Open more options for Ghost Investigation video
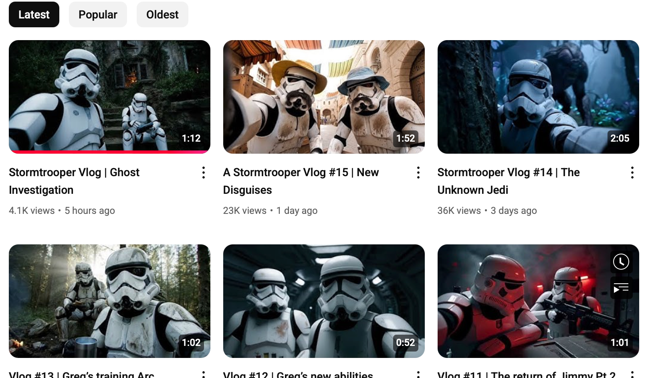646x378 pixels. [204, 173]
